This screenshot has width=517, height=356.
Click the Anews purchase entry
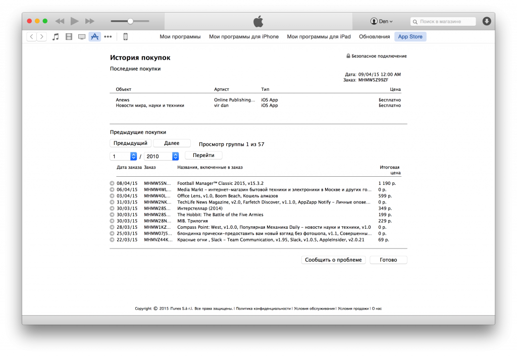123,100
